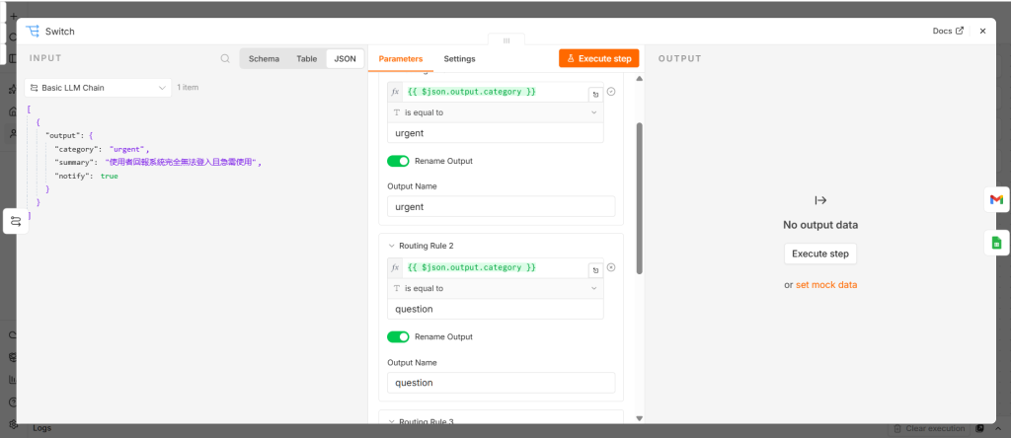
Task: Click the reset icon beside the urgent rule expression
Action: point(595,94)
